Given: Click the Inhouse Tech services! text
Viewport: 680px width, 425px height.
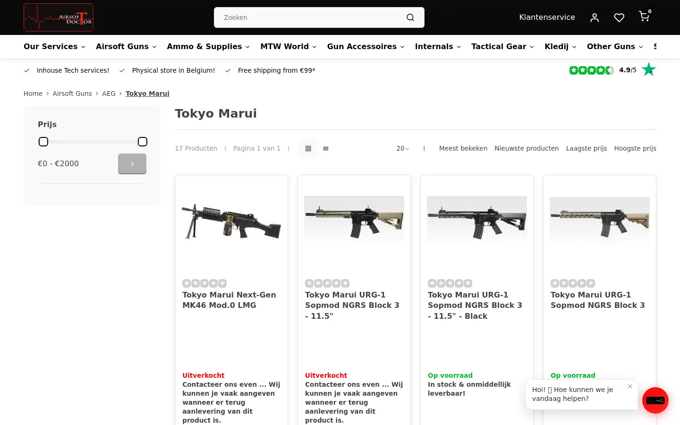Looking at the screenshot, I should click(73, 70).
